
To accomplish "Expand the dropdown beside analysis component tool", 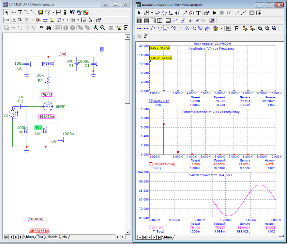I will click(153, 13).
